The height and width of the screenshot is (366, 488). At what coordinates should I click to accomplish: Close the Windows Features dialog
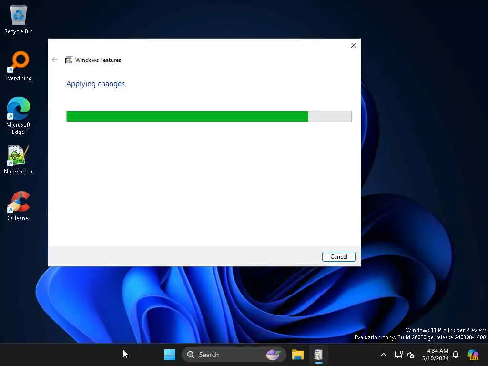click(354, 45)
